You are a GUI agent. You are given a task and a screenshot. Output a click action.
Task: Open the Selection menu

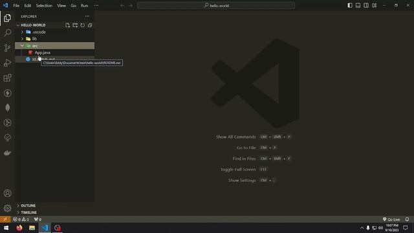tap(44, 6)
